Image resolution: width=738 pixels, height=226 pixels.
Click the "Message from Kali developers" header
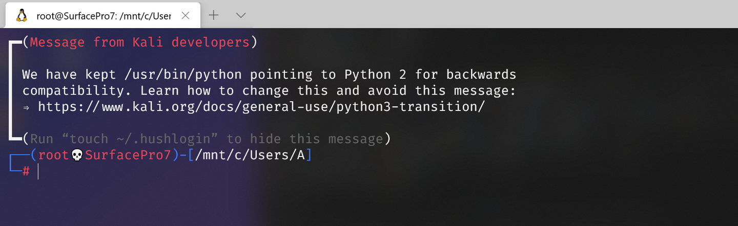tap(139, 42)
